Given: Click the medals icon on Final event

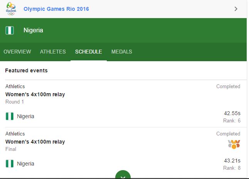Looking at the screenshot, I should tap(234, 144).
